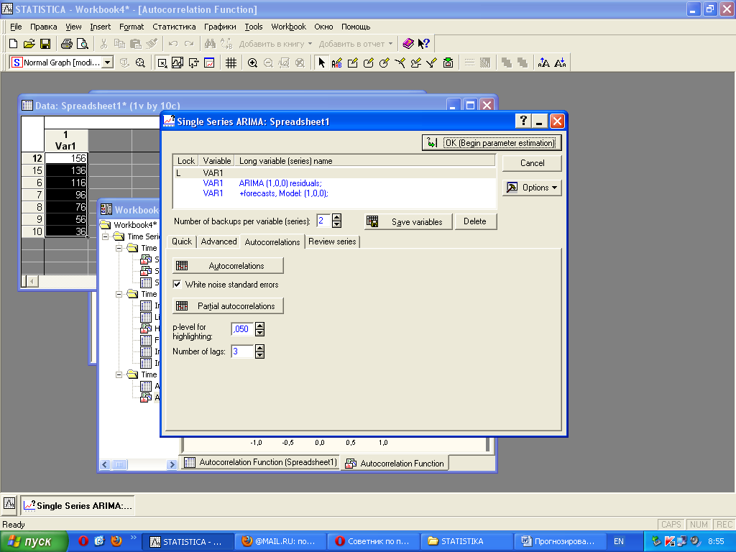Open the 'Графики' menu
This screenshot has width=736, height=552.
pos(220,27)
